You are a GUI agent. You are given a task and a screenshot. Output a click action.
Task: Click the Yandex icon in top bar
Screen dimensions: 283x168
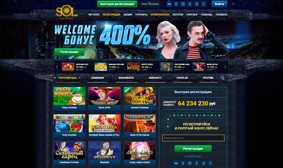(197, 4)
